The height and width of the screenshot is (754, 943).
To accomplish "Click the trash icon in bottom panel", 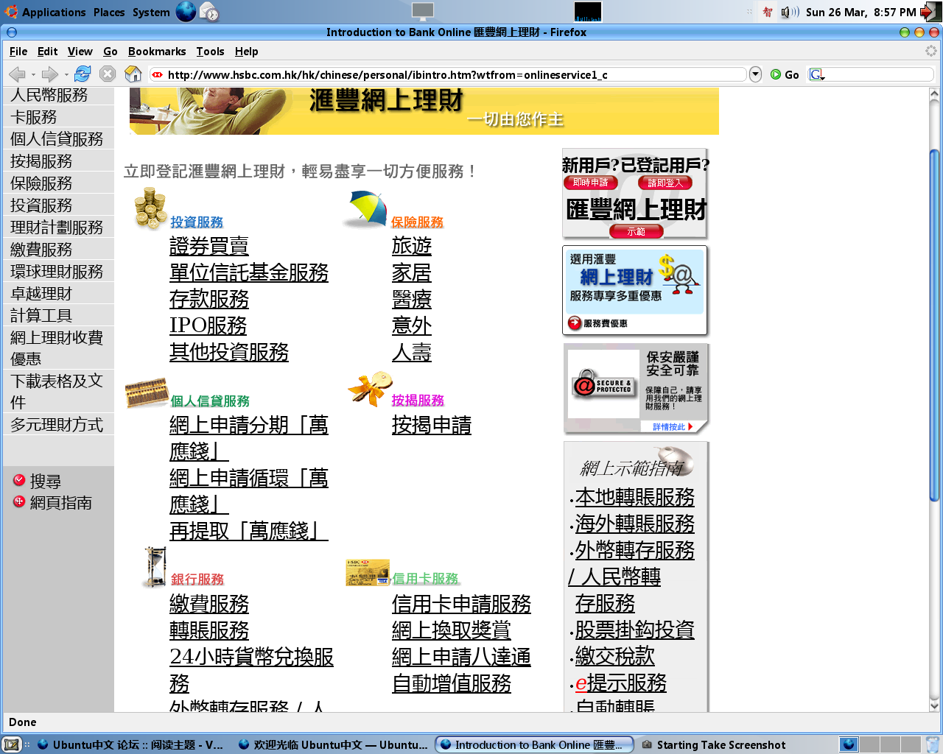I will (933, 744).
